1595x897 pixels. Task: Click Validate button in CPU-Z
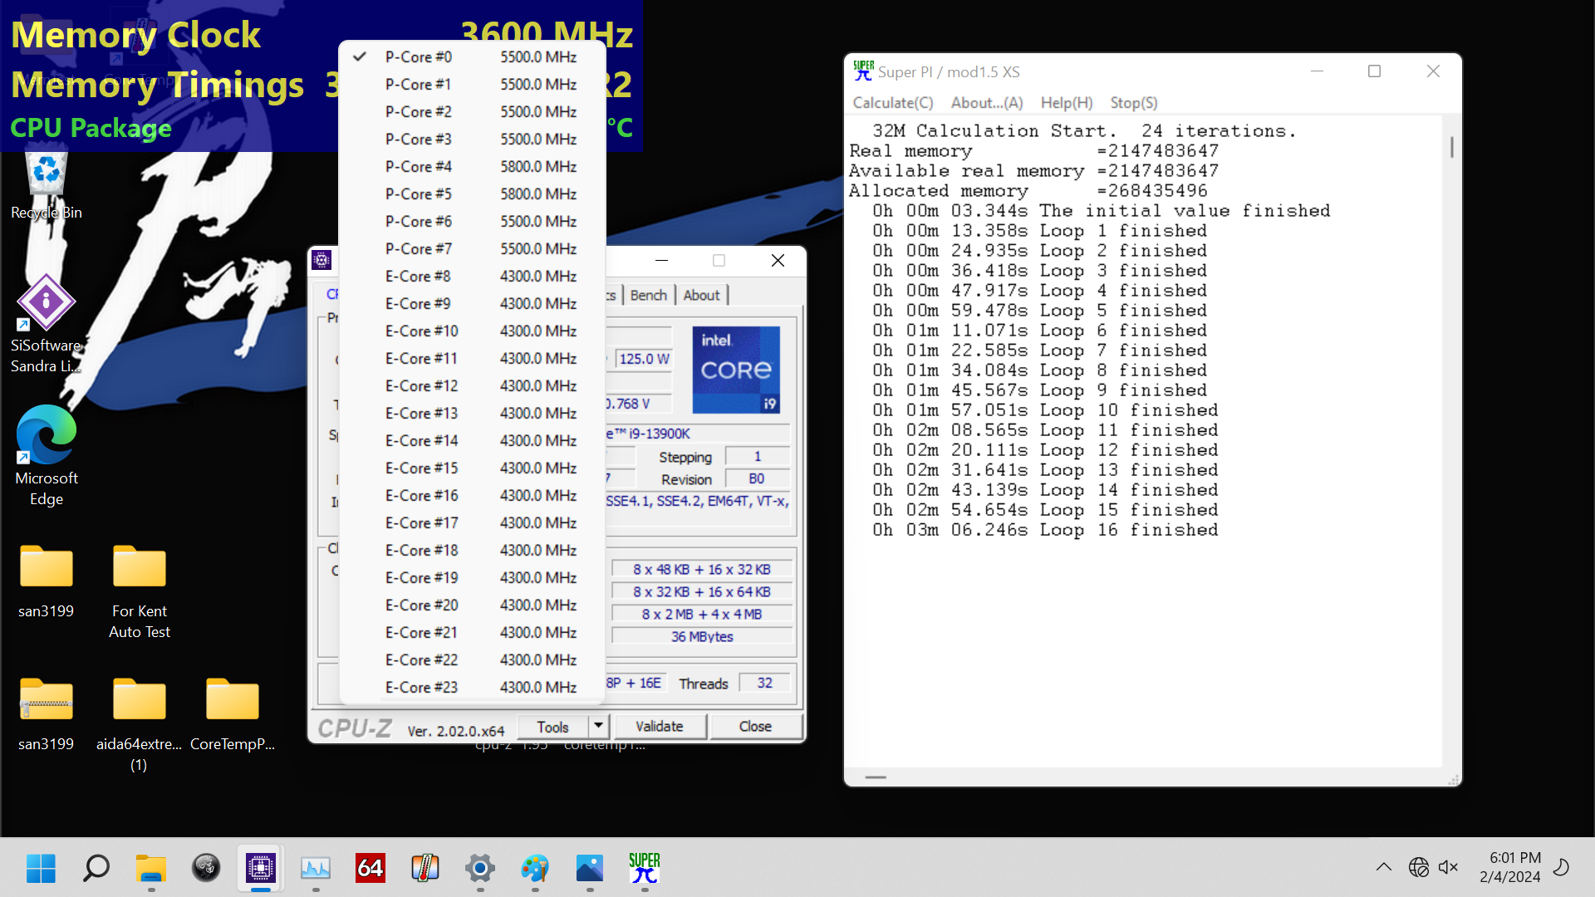coord(659,727)
